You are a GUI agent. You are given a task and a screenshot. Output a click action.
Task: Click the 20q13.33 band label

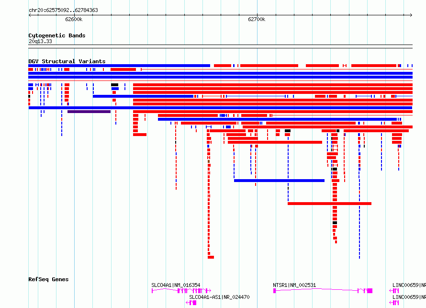(x=40, y=41)
